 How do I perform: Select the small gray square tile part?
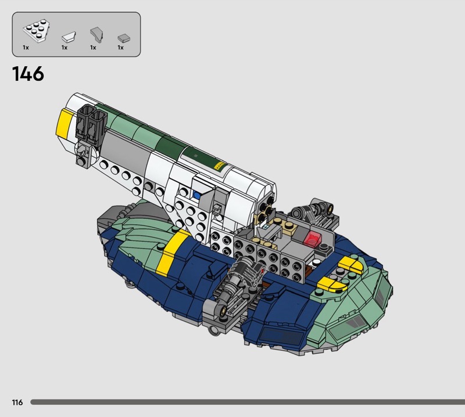point(122,38)
